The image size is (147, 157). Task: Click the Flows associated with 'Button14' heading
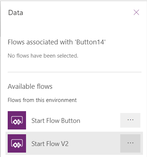(x=56, y=42)
